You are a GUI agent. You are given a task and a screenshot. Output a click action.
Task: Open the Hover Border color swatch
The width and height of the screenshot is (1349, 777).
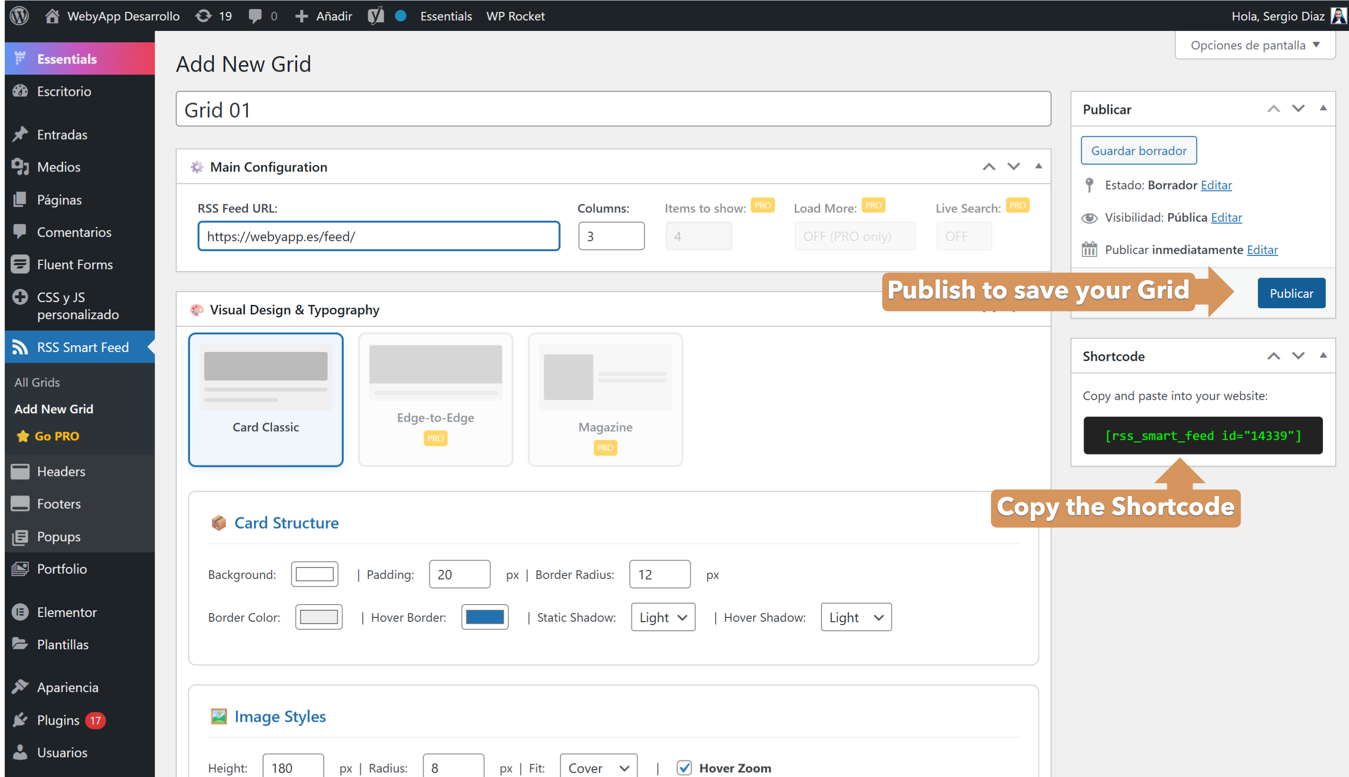click(x=484, y=617)
